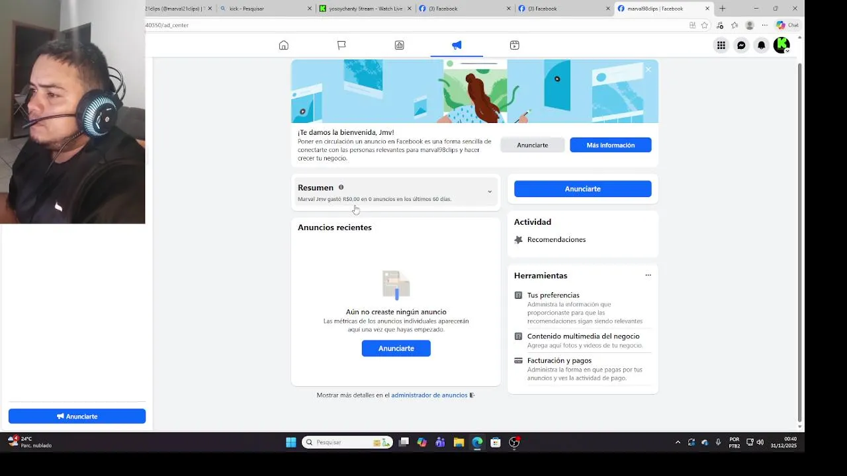Open the Herramientas three-dots menu
This screenshot has height=476, width=847.
(648, 275)
